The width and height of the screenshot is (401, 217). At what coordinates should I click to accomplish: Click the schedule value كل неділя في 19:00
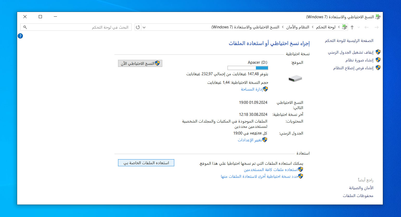(x=250, y=133)
